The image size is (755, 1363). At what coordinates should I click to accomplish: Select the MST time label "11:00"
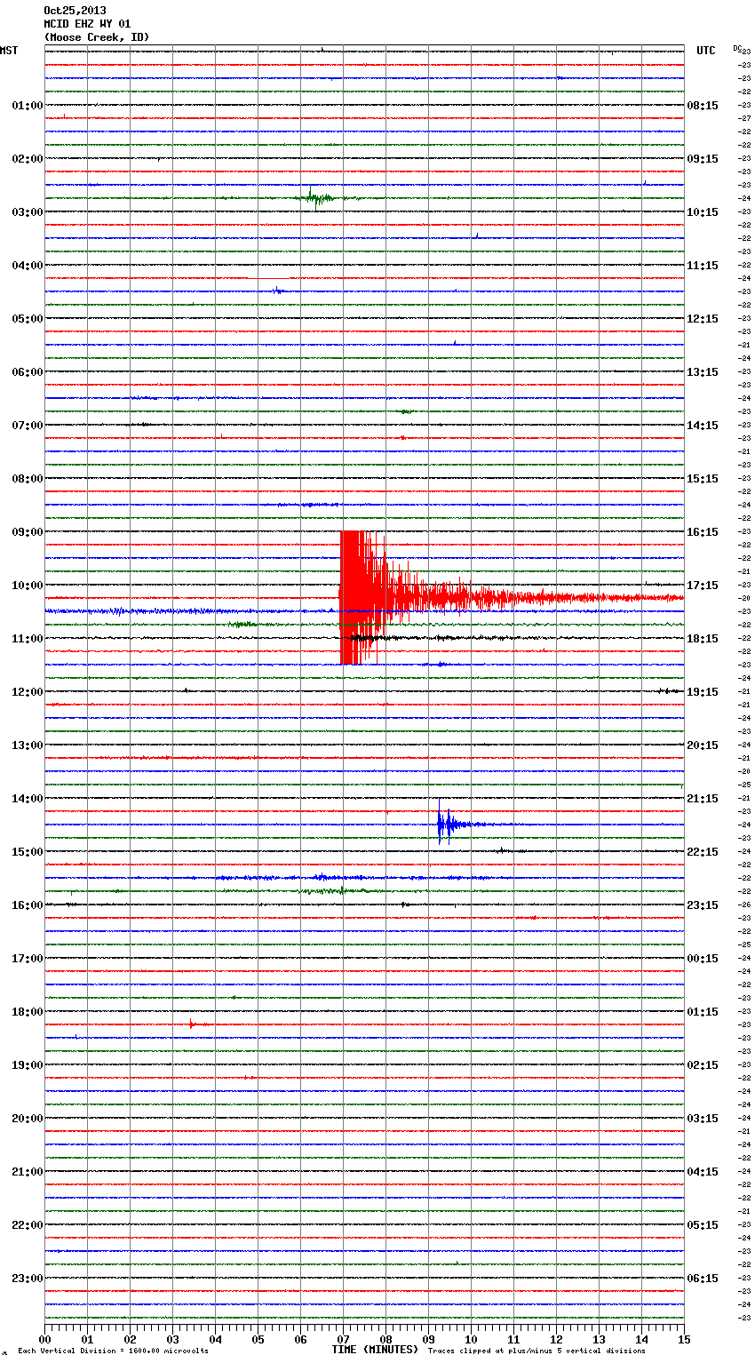pos(28,639)
